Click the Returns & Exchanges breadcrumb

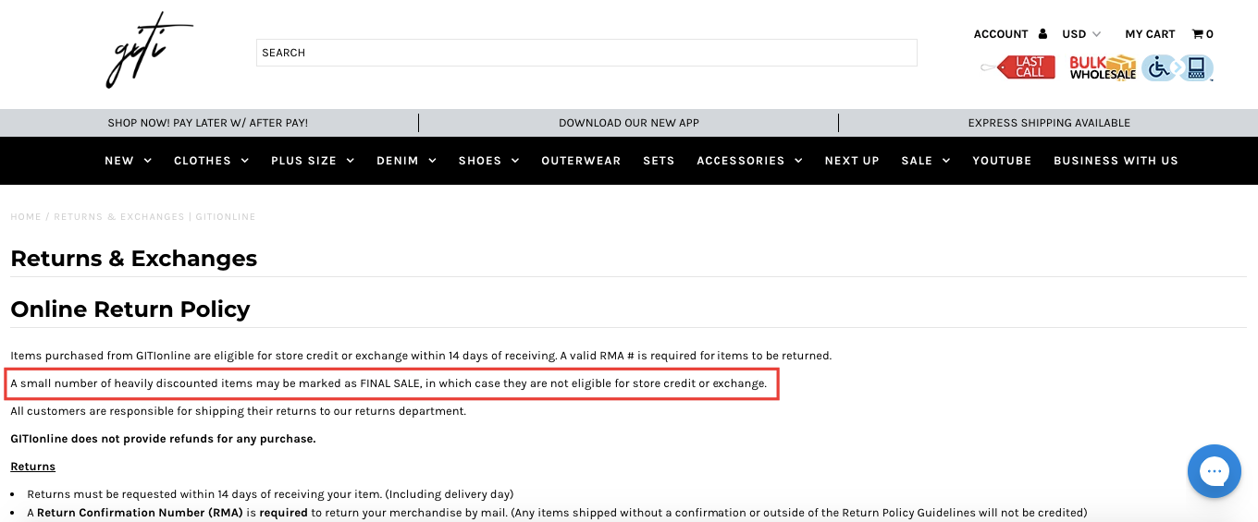click(x=154, y=217)
